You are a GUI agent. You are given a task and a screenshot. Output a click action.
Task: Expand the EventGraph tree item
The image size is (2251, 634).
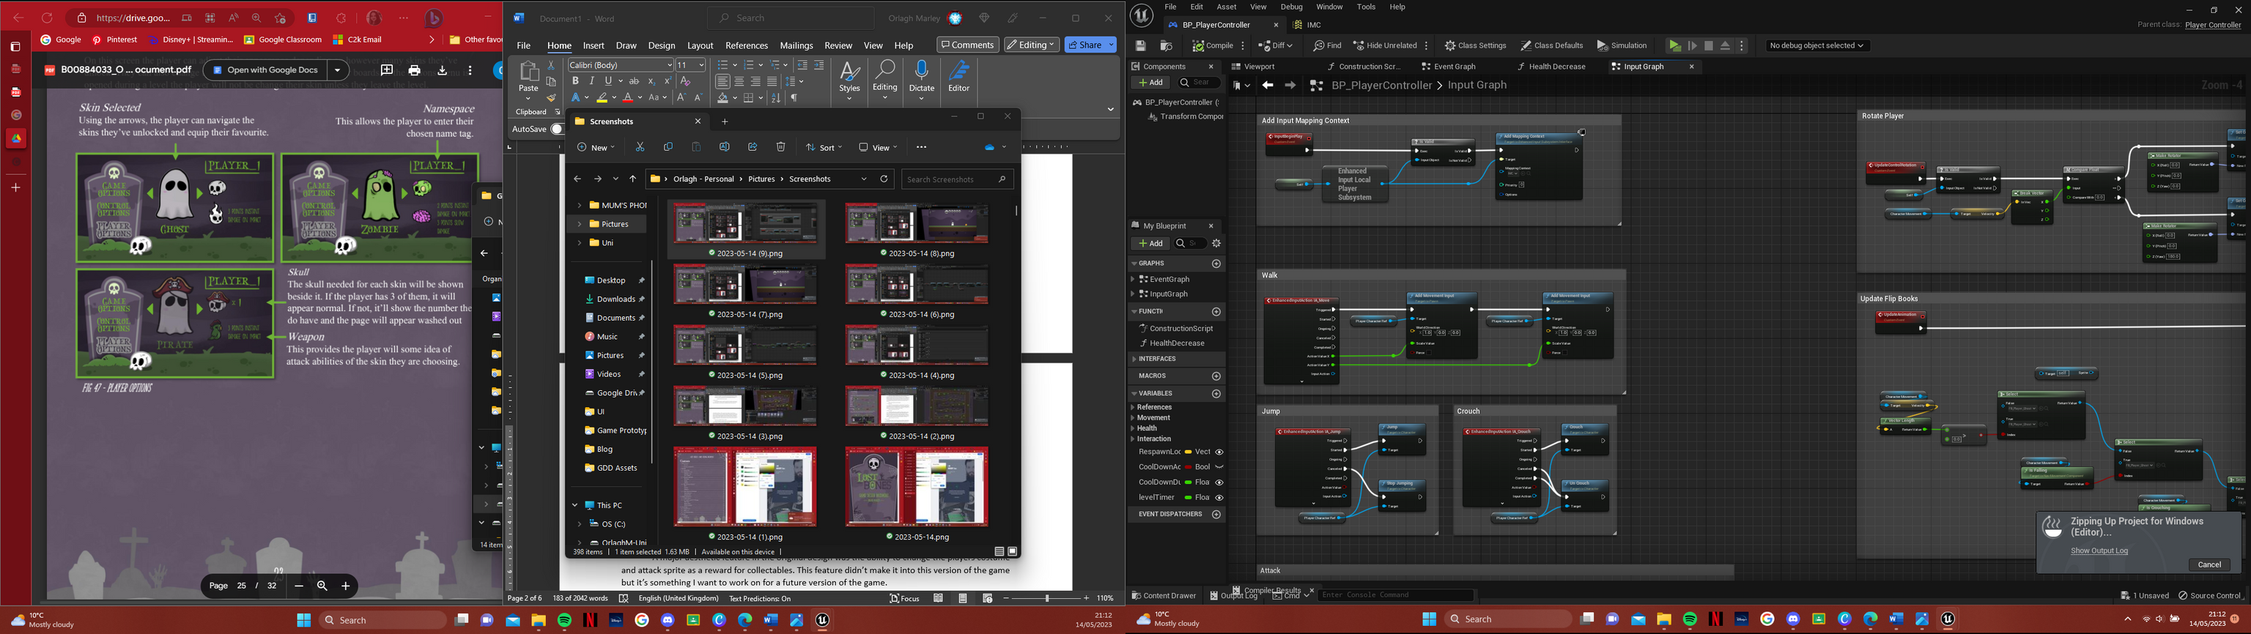click(x=1134, y=280)
